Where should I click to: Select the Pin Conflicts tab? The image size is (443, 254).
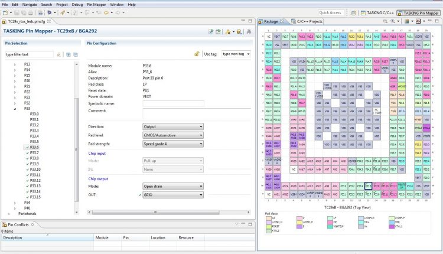coord(18,224)
